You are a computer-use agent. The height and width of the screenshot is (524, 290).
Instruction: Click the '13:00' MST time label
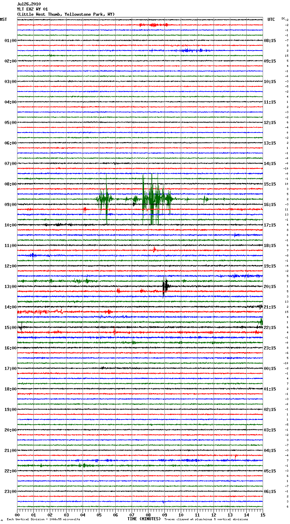click(x=10, y=287)
